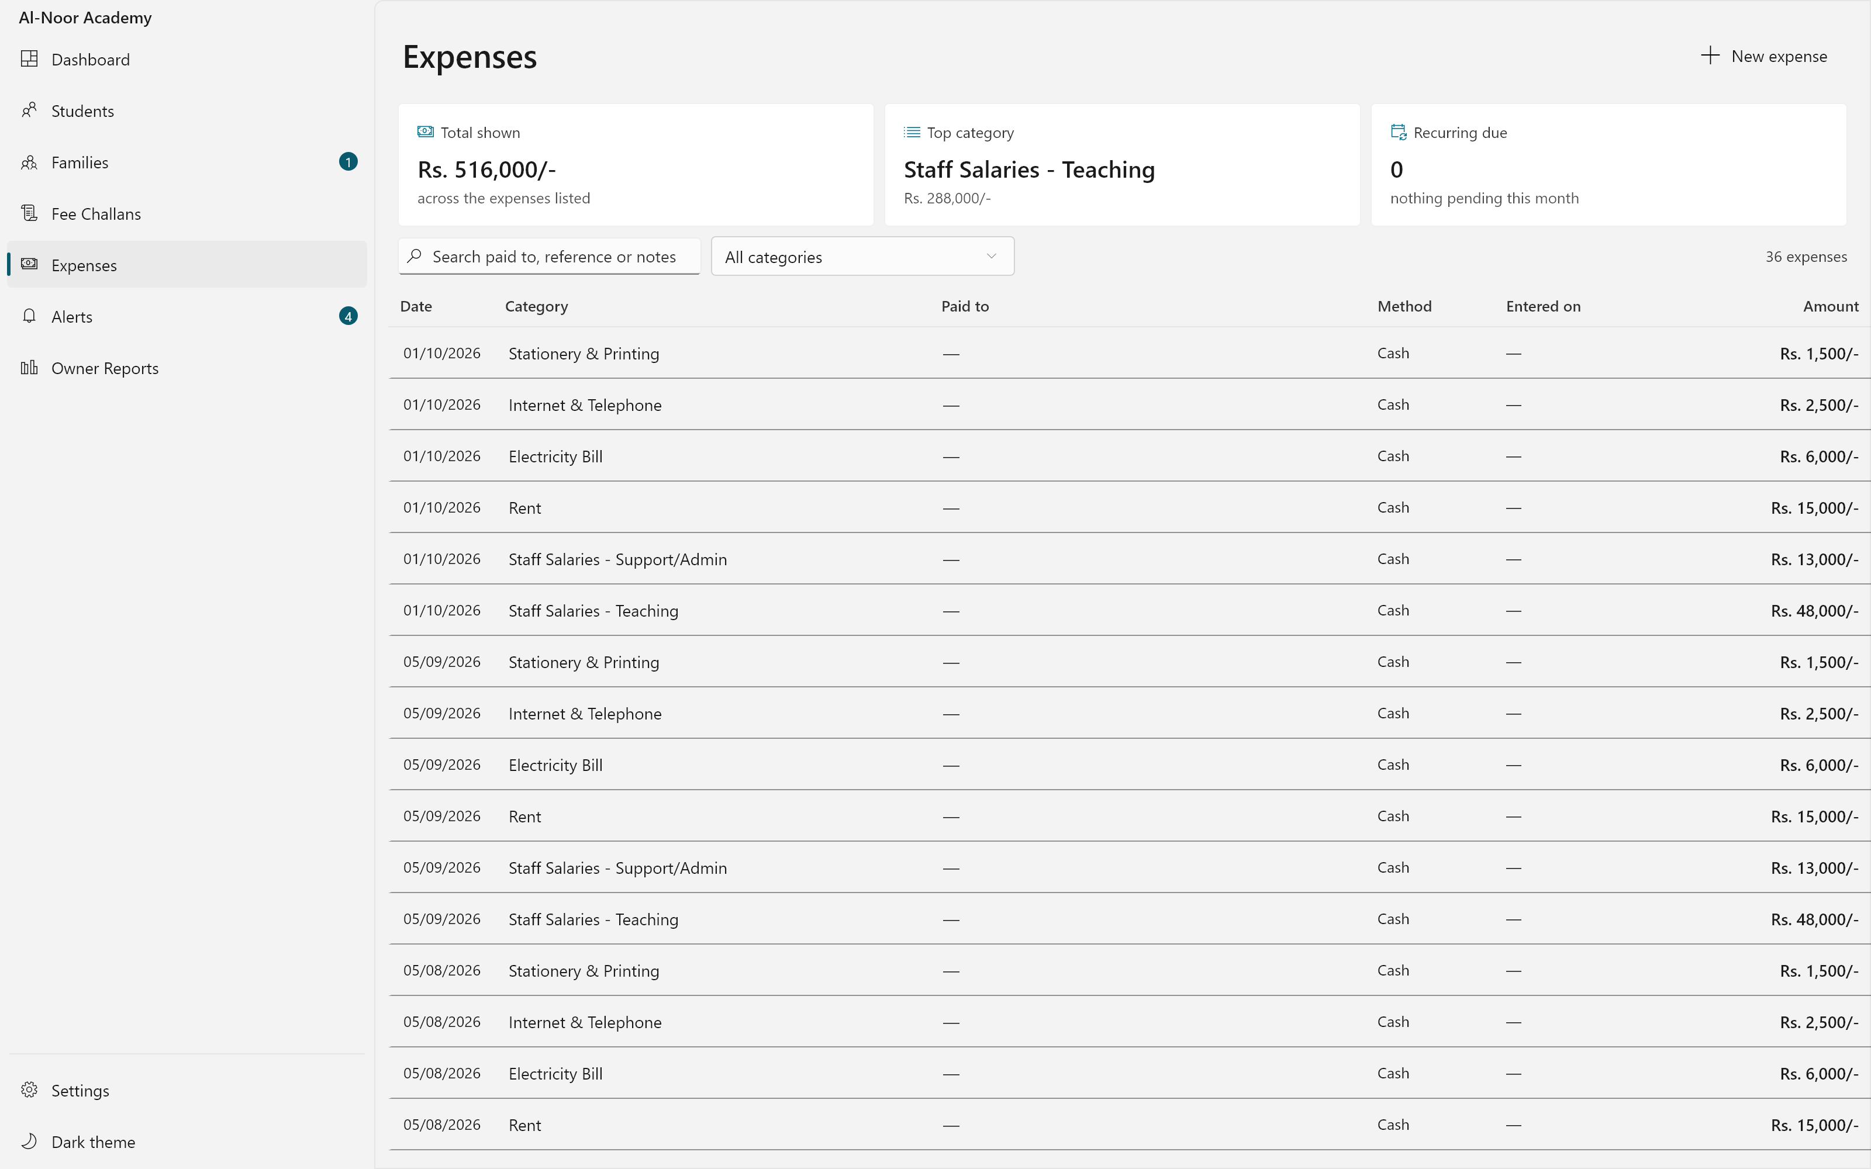Image resolution: width=1871 pixels, height=1169 pixels.
Task: Sort by the Amount column header
Action: click(x=1830, y=306)
